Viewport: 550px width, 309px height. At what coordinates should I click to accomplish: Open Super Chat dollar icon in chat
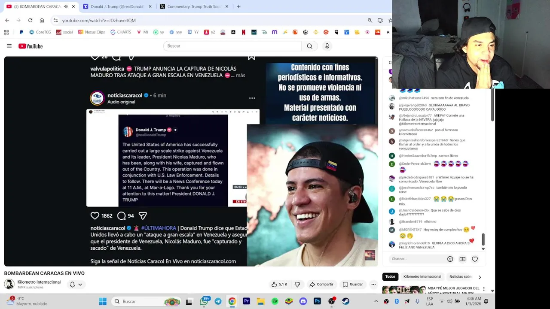pyautogui.click(x=462, y=259)
